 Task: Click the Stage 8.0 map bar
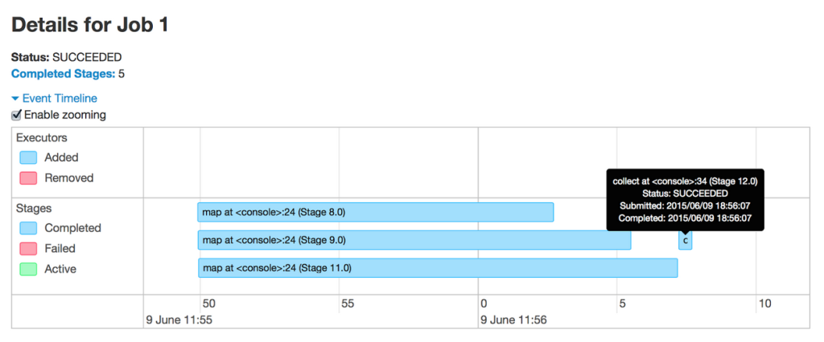click(x=376, y=212)
